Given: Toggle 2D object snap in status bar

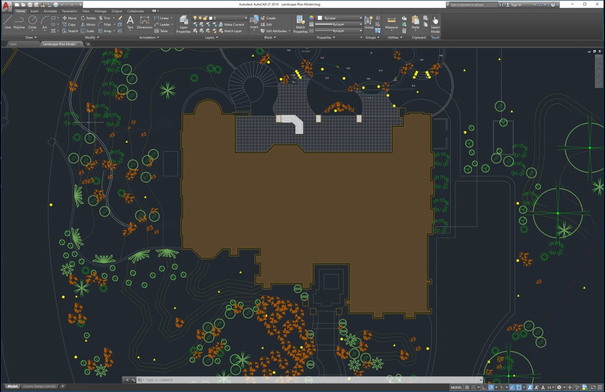Looking at the screenshot, I should pyautogui.click(x=519, y=387).
